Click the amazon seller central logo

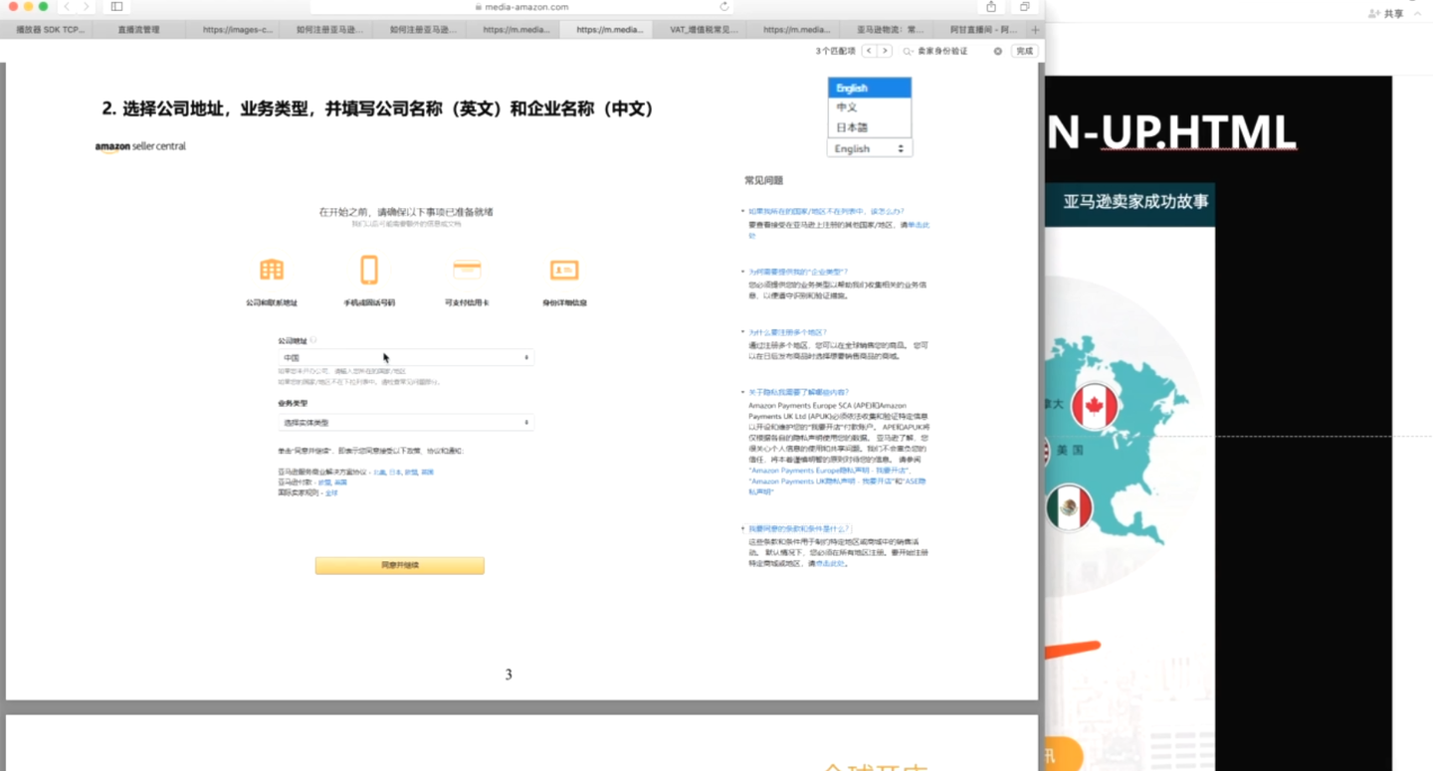(x=140, y=146)
